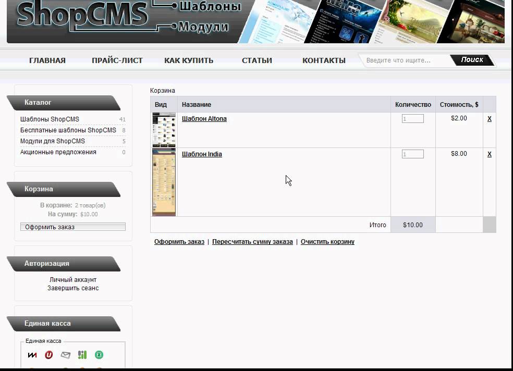Open the Шаблоны ShopCMS category
This screenshot has width=513, height=371.
[50, 119]
